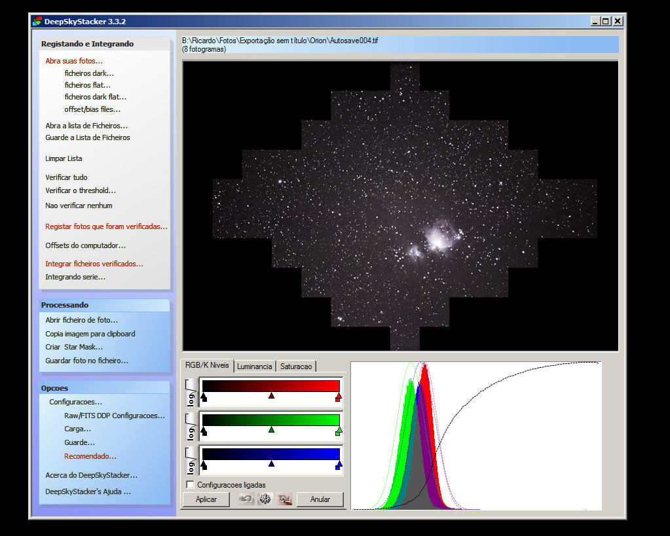The width and height of the screenshot is (670, 536).
Task: Click Nao verificar nenhum
Action: pos(79,205)
